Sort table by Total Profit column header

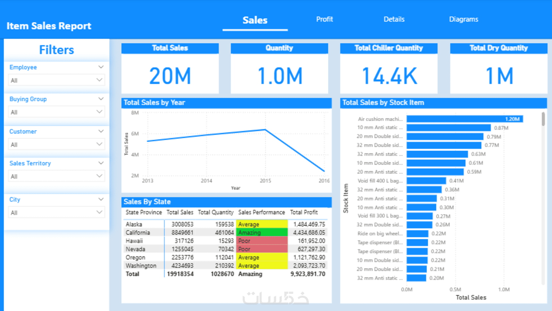tap(304, 212)
